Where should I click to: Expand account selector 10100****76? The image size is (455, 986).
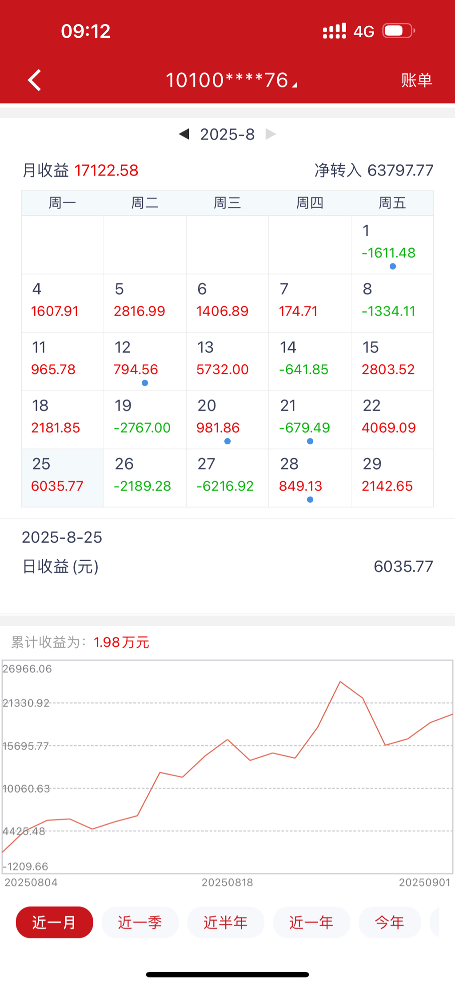point(231,80)
